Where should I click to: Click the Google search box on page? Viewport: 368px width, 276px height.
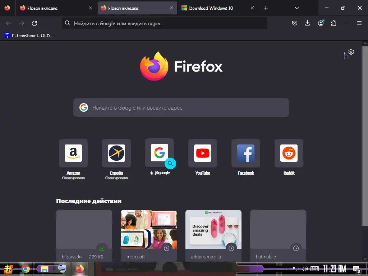pos(181,107)
